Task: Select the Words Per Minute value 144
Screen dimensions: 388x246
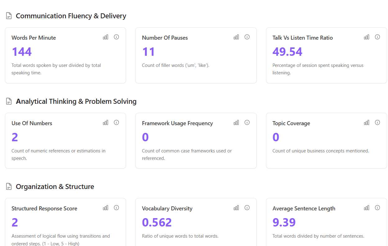Action: [21, 51]
